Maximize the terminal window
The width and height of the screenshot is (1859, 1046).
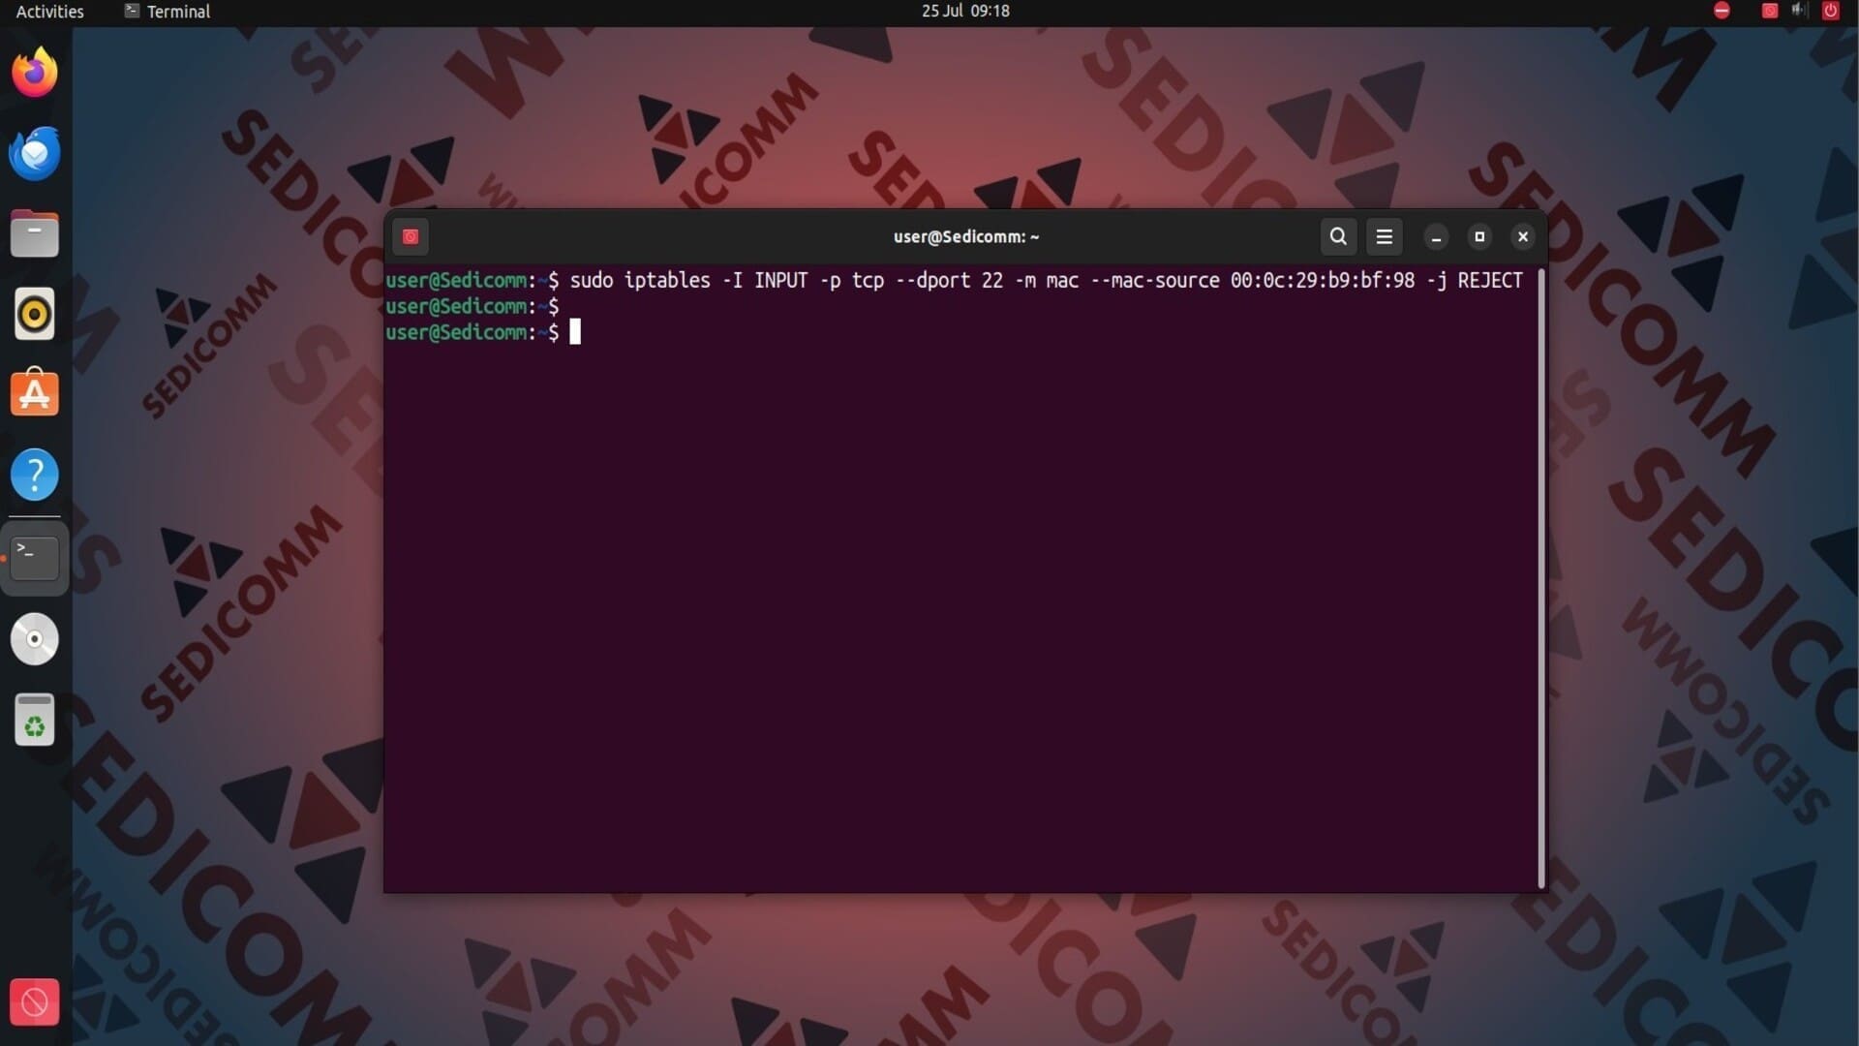(x=1478, y=236)
